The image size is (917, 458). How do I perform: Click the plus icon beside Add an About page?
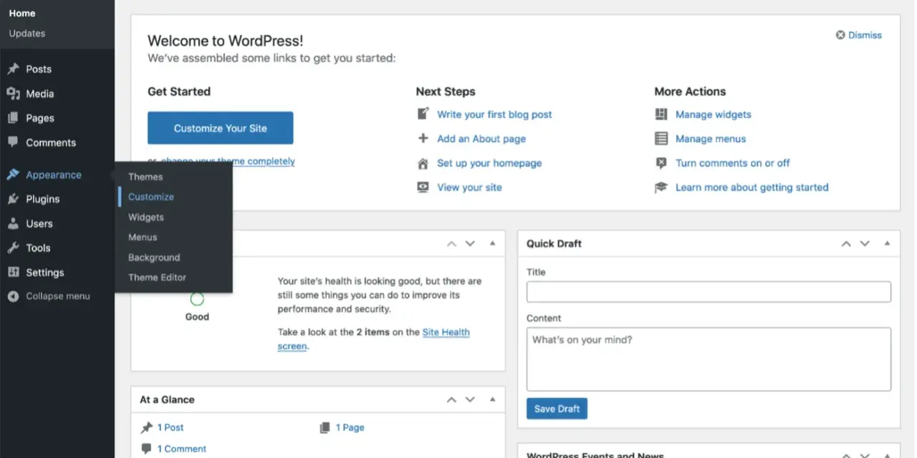(423, 138)
